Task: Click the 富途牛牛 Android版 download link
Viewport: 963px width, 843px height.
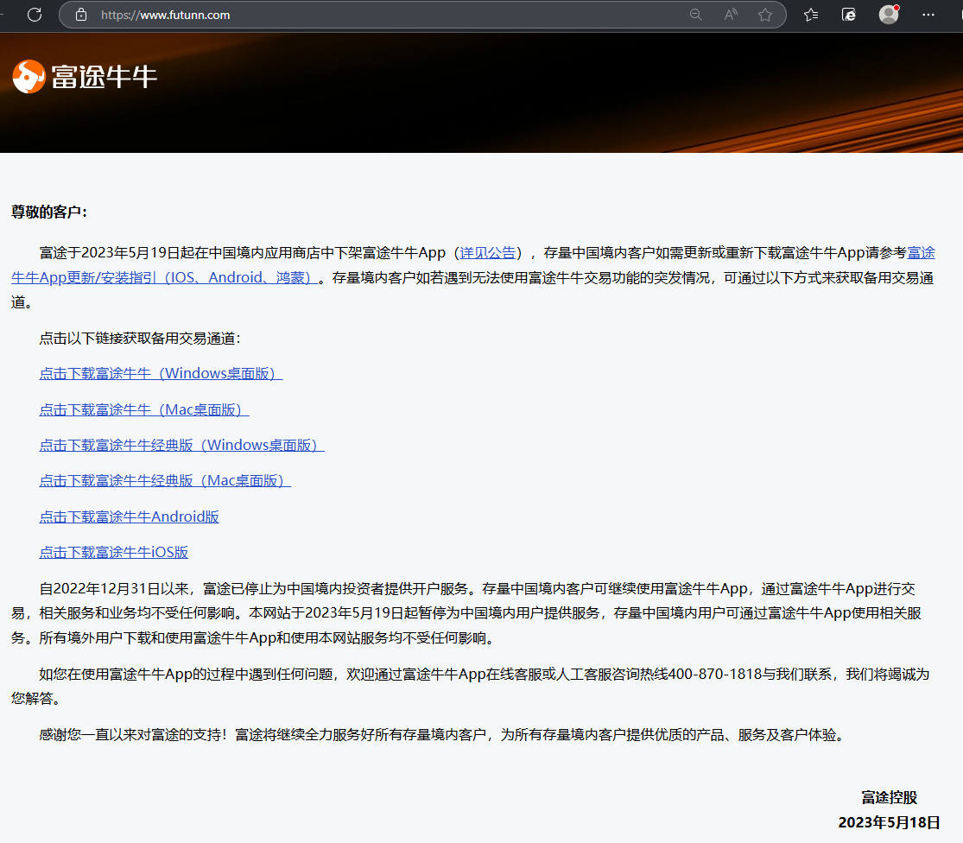Action: point(129,517)
